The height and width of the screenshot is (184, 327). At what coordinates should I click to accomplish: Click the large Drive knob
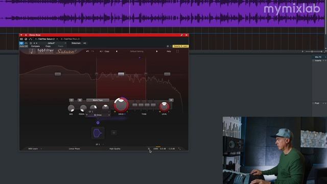(121, 105)
